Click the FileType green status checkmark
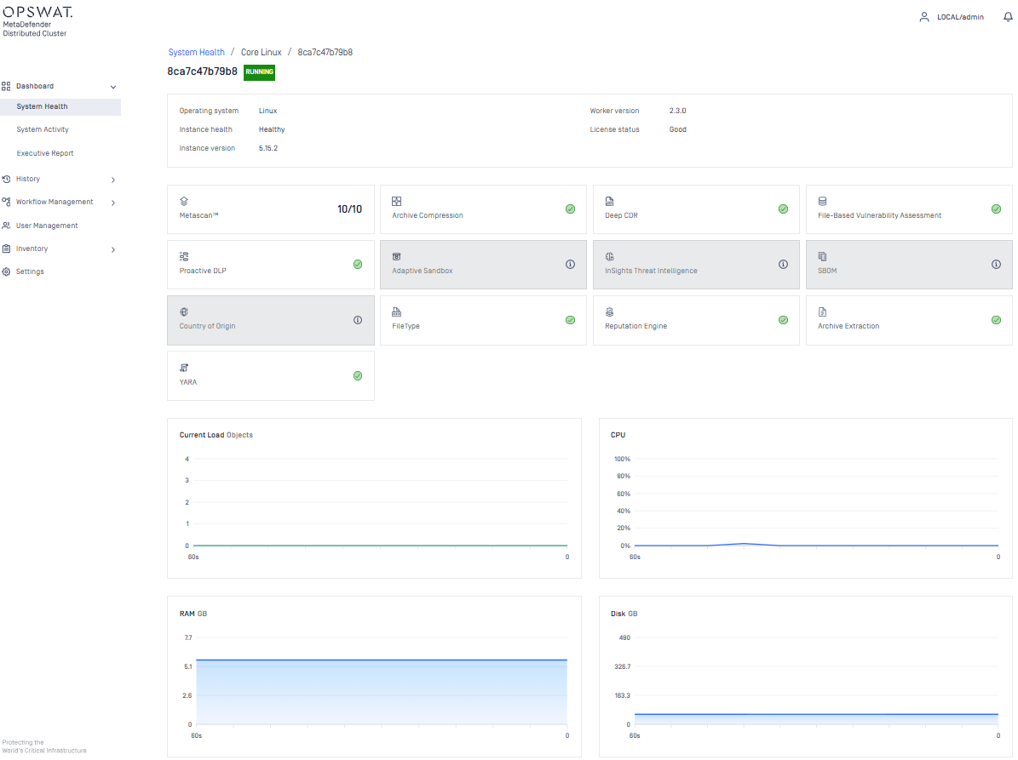The height and width of the screenshot is (760, 1018). pyautogui.click(x=570, y=320)
